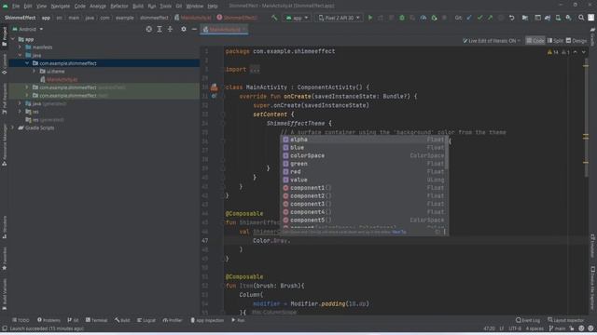Run the app with green play button
The height and width of the screenshot is (335, 597).
point(370,18)
